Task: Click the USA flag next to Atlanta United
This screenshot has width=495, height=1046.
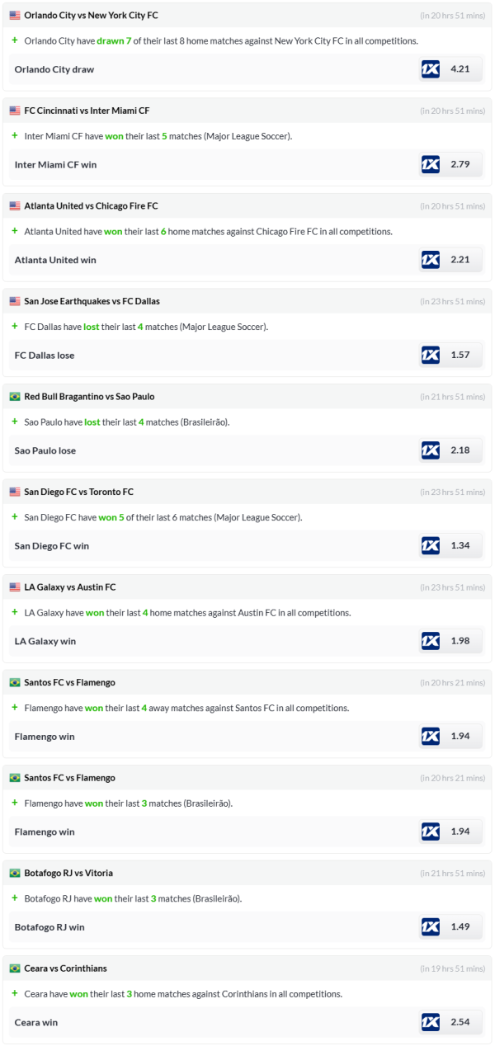Action: (x=15, y=206)
